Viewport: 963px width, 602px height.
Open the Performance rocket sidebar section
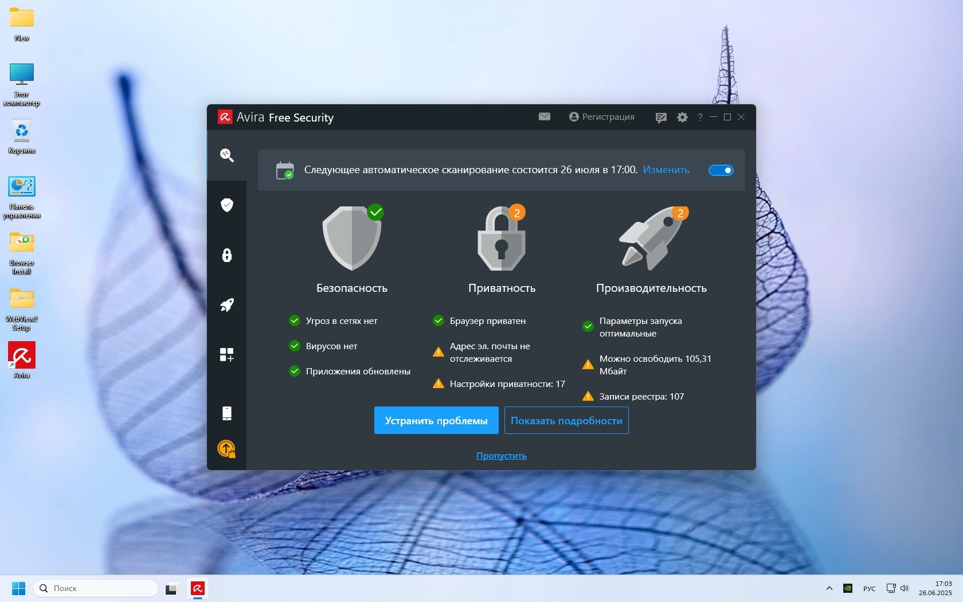coord(227,305)
